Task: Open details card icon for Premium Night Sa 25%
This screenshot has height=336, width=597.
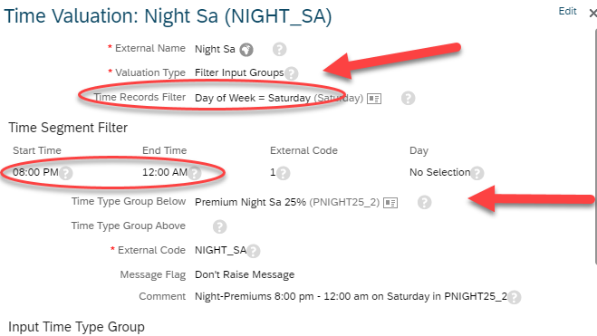Action: pyautogui.click(x=390, y=203)
